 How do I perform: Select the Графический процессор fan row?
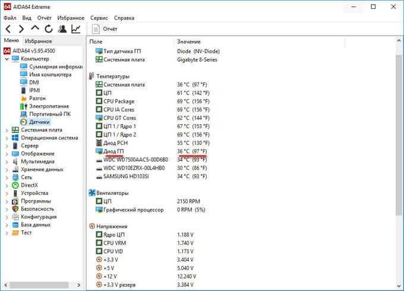pyautogui.click(x=150, y=210)
